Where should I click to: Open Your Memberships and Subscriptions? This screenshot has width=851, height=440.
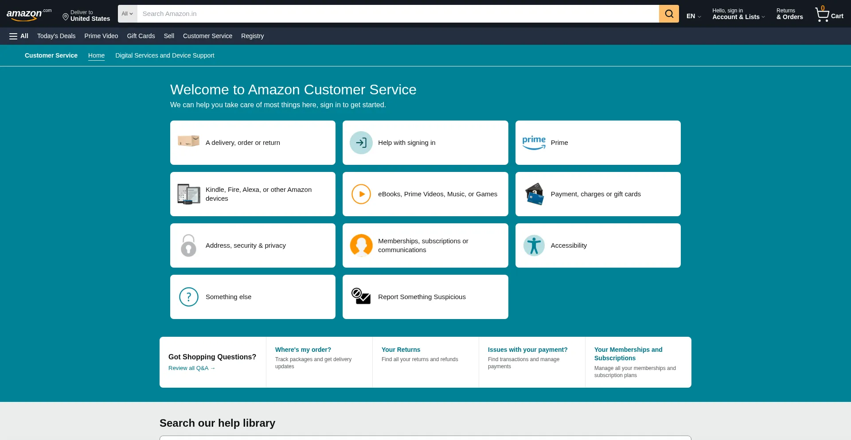click(x=628, y=354)
